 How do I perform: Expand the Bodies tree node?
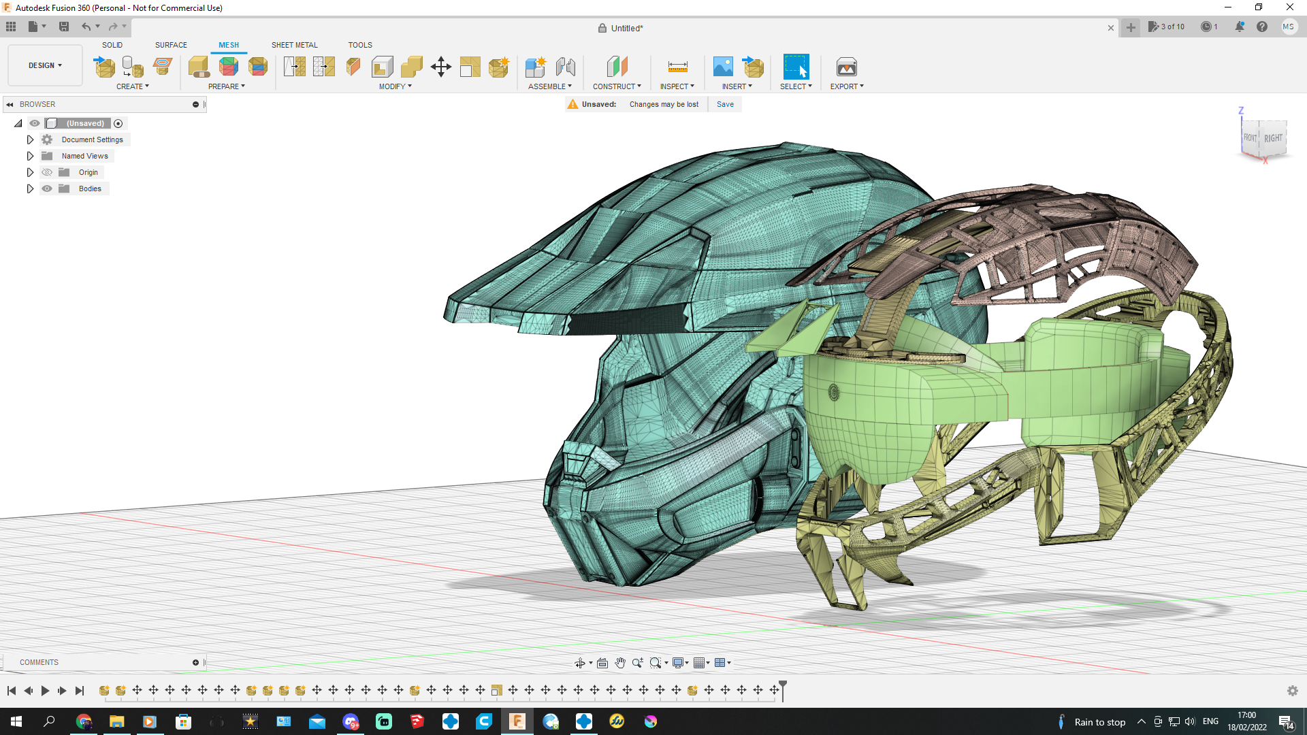[30, 189]
